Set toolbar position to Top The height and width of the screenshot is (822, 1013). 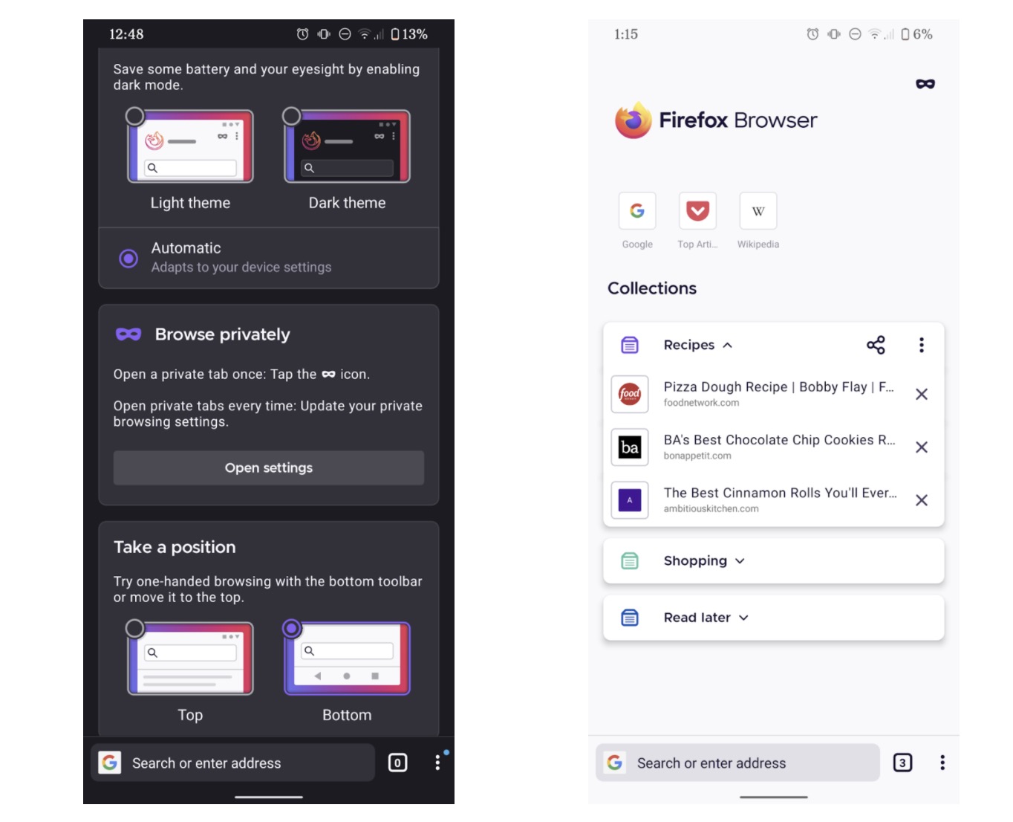tap(135, 629)
